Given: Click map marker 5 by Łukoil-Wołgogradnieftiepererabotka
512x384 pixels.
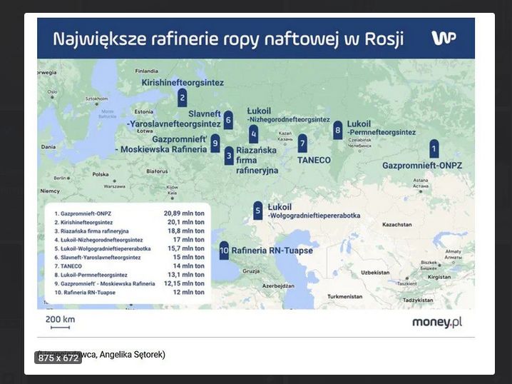Looking at the screenshot, I should click(257, 211).
